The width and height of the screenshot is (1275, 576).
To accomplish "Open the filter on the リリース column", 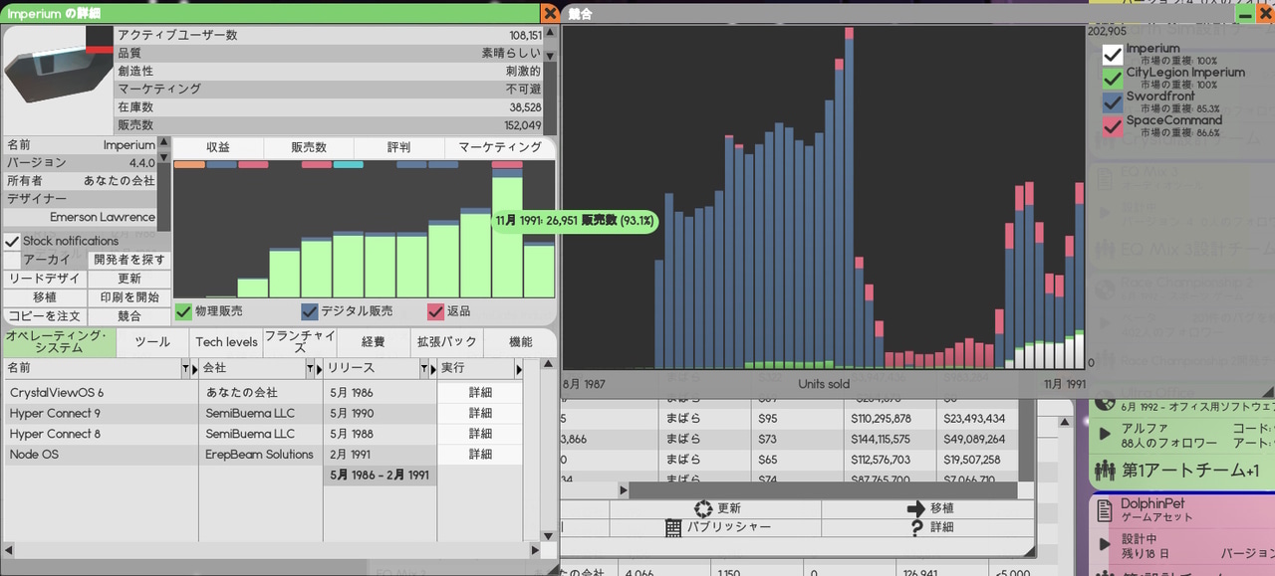I will point(422,369).
